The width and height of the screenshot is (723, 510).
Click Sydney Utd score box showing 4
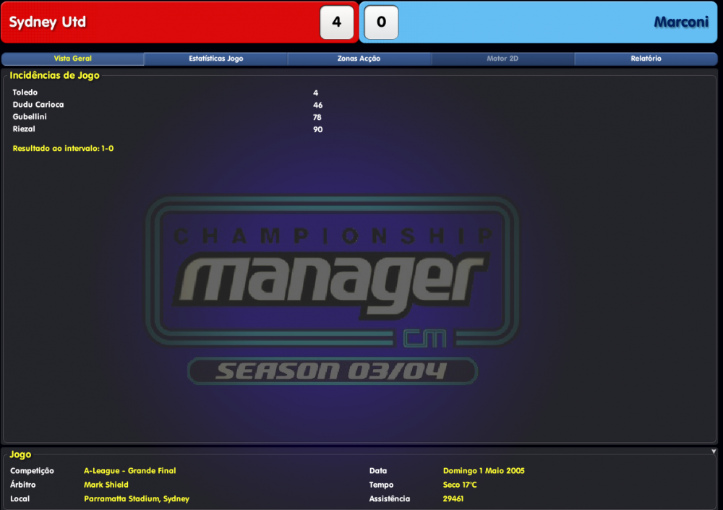coord(337,22)
